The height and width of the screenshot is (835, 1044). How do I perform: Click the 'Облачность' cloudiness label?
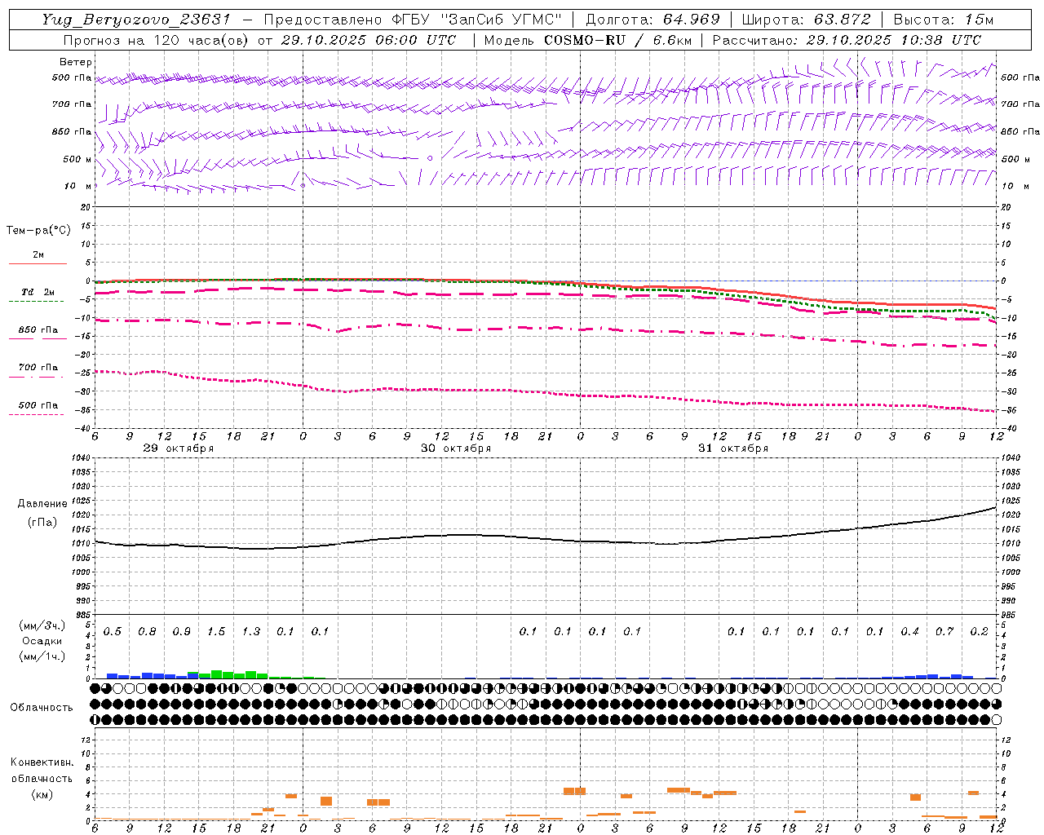coord(42,708)
